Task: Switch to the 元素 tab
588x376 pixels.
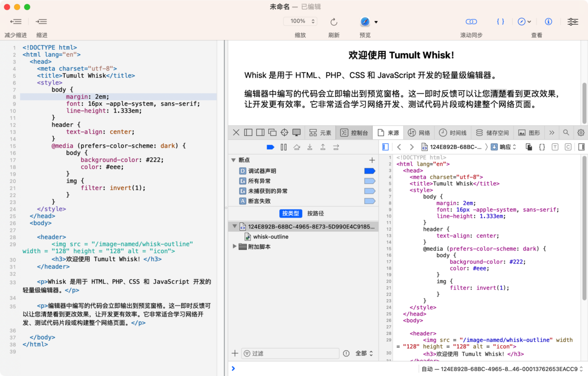Action: point(320,133)
